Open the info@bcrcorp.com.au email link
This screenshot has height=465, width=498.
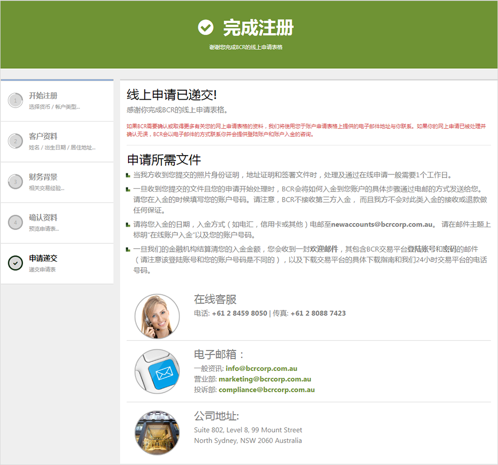(261, 368)
